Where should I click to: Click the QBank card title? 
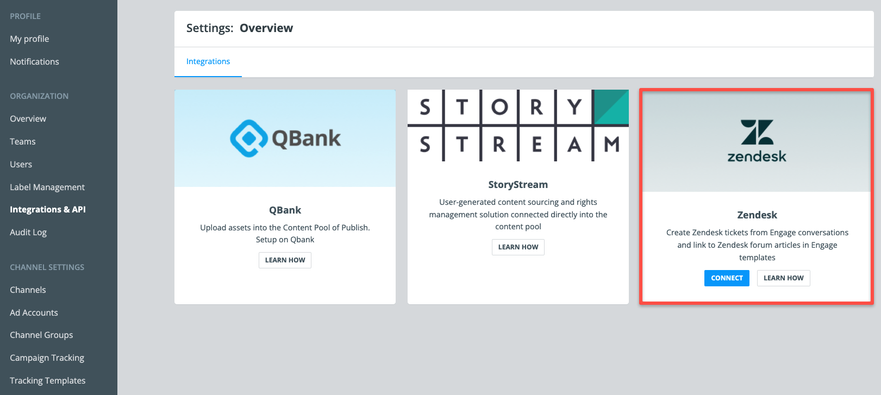(285, 210)
